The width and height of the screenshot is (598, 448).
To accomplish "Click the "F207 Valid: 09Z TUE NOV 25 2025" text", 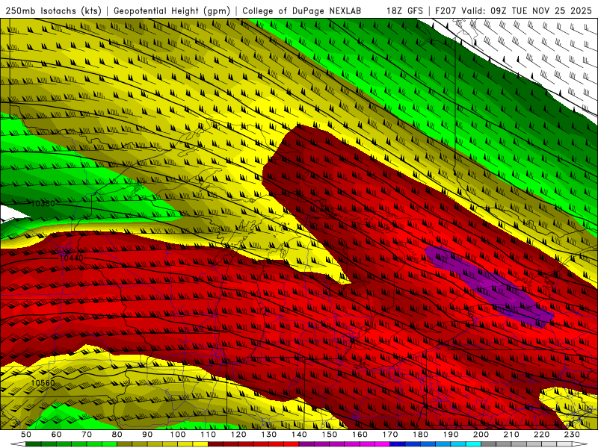I will [513, 10].
